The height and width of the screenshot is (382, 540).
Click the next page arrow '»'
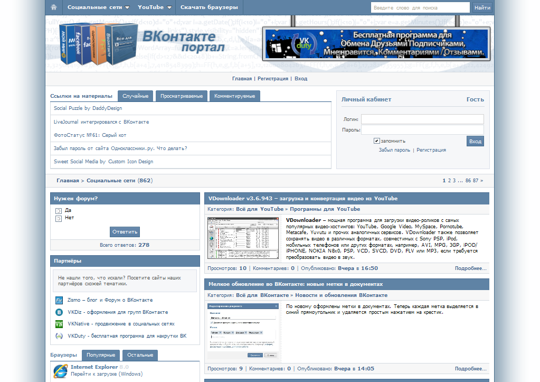481,181
